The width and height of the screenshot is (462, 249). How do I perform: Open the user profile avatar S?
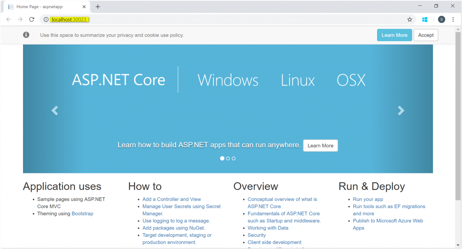point(441,19)
